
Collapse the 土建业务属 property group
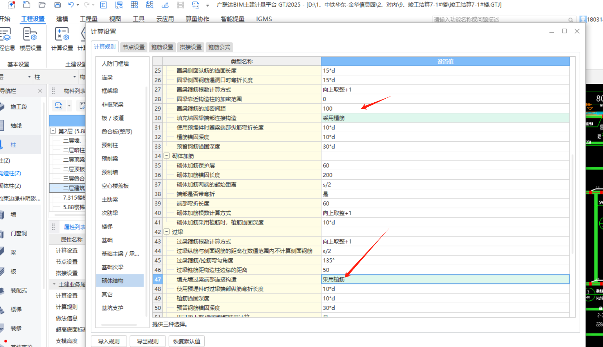(54, 284)
